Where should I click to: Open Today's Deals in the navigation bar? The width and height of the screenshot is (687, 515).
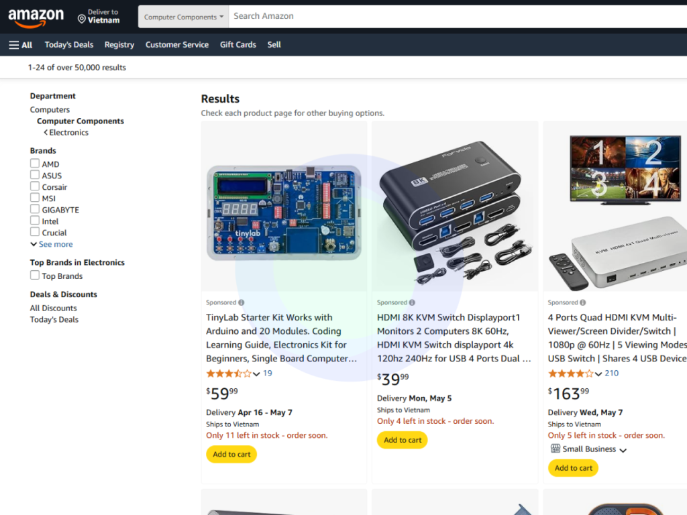pyautogui.click(x=69, y=45)
